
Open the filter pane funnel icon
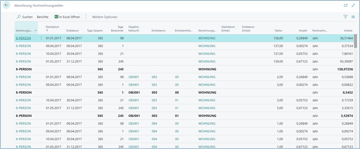[345, 17]
